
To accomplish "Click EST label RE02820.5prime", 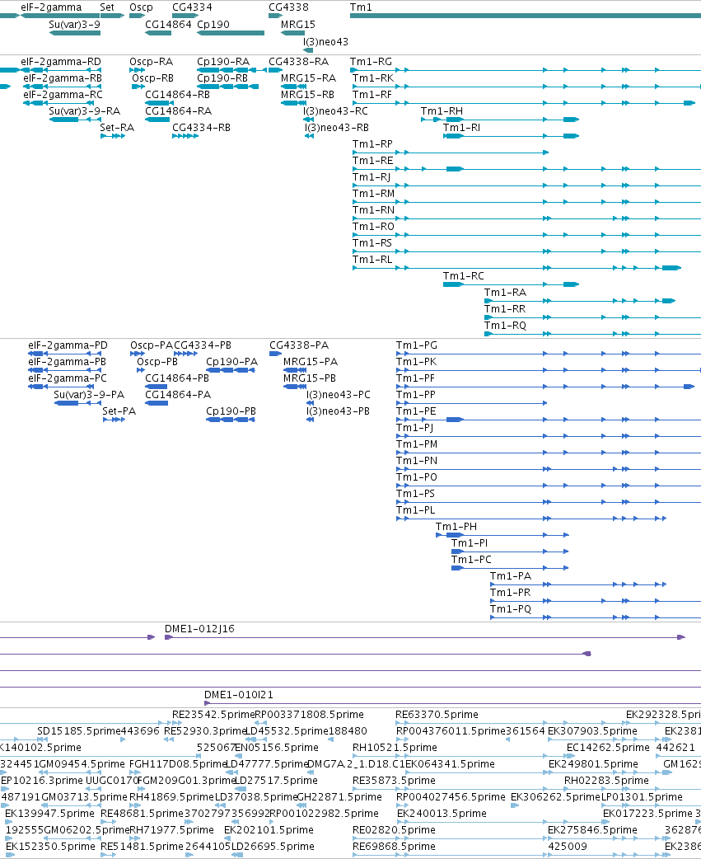I will coord(394,829).
